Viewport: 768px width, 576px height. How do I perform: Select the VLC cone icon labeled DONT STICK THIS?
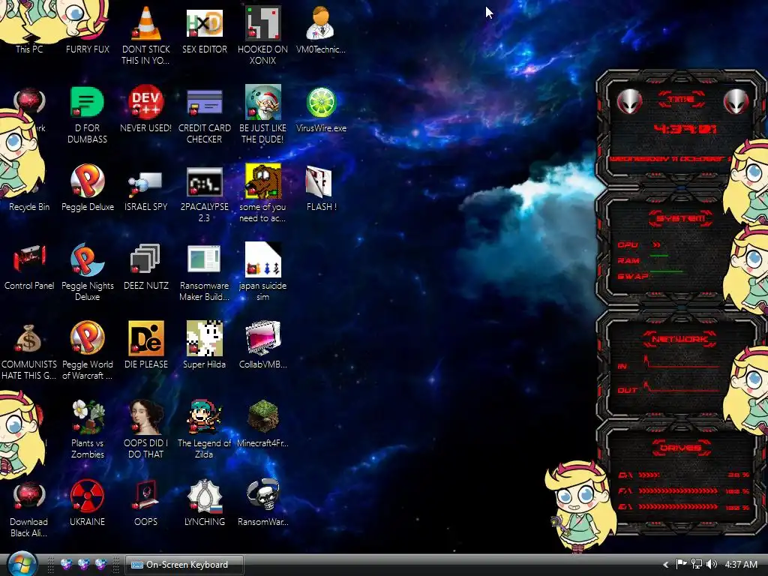146,34
